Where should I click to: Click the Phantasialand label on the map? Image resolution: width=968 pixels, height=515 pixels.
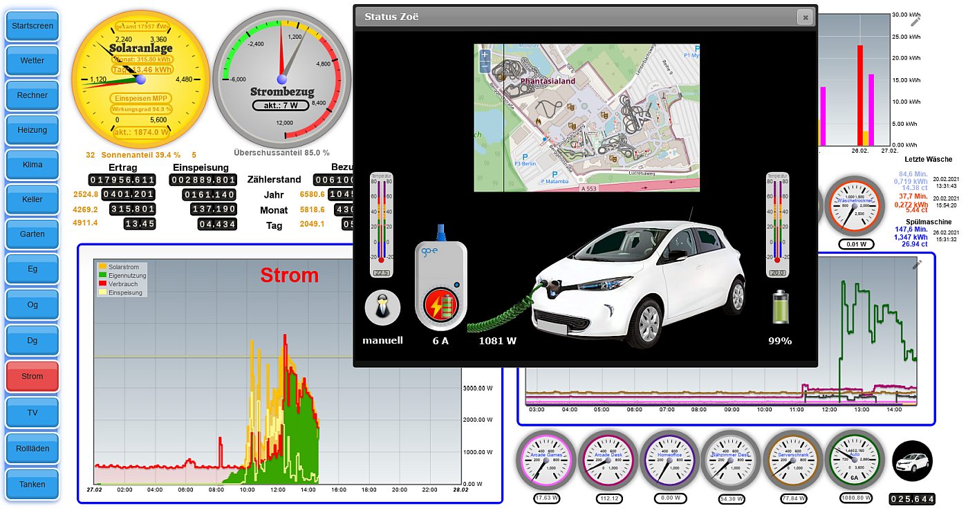click(x=548, y=81)
